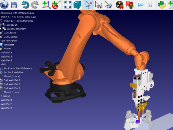
Task: Add a new robot target
Action: (x=56, y=5)
